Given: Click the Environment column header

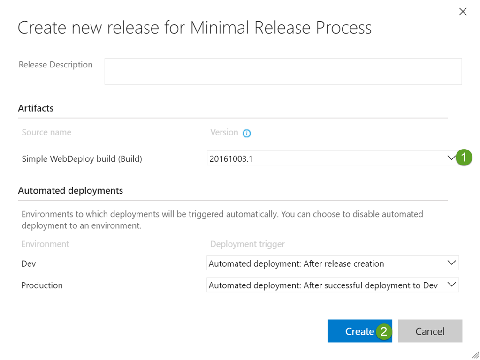Looking at the screenshot, I should tap(45, 244).
